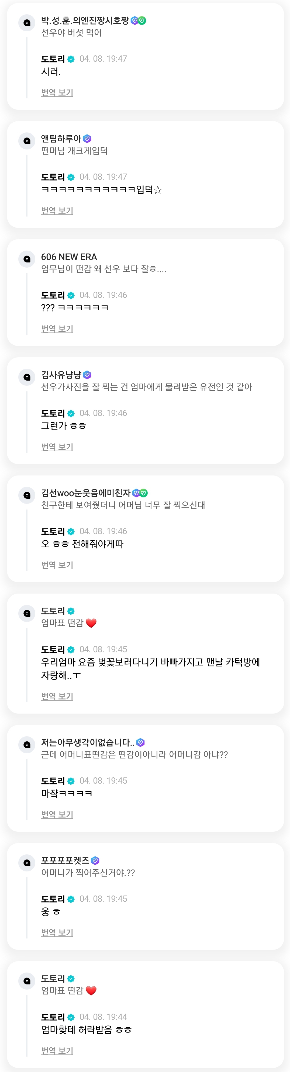Click avatar icon beside 김선woo눈웃음에미친자
Screen dimensions: 290x1072
pyautogui.click(x=27, y=496)
